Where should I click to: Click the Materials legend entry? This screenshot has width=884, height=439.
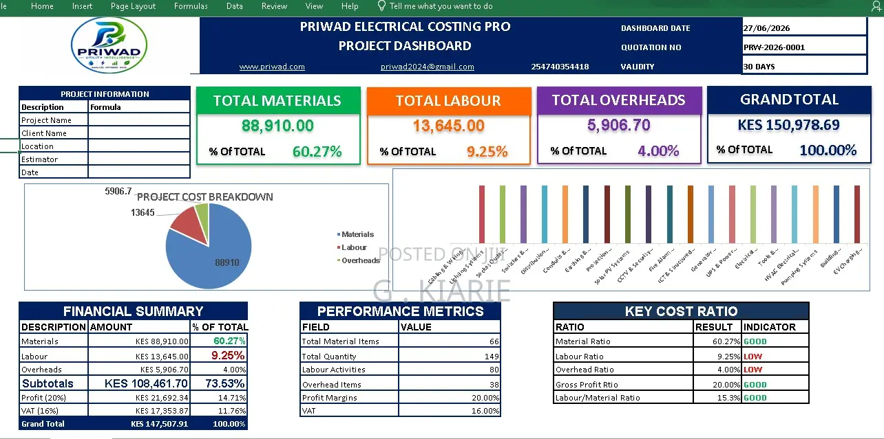click(x=355, y=234)
